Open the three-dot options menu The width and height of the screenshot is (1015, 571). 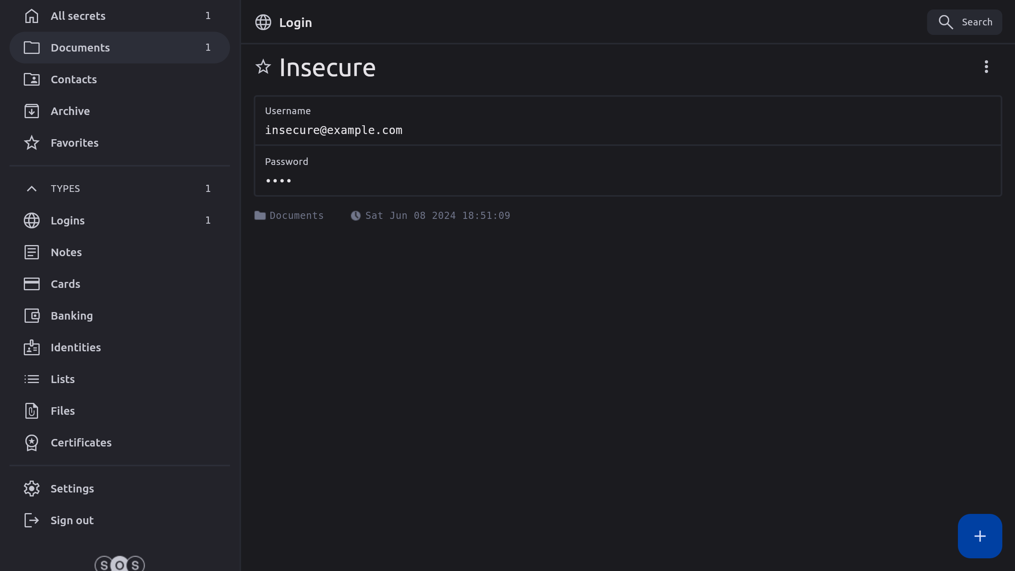click(986, 67)
